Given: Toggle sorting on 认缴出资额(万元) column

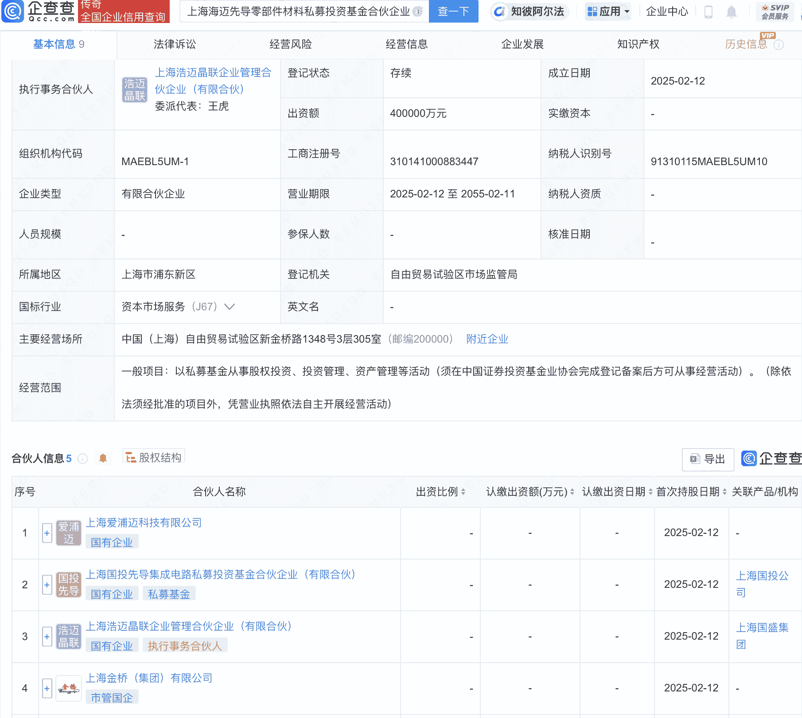Looking at the screenshot, I should (572, 491).
